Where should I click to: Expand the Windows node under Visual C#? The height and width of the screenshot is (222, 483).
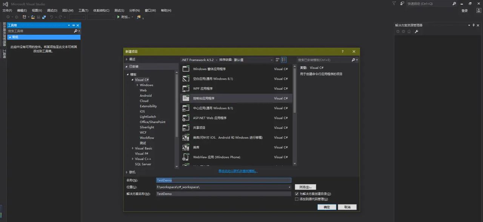[x=137, y=85]
